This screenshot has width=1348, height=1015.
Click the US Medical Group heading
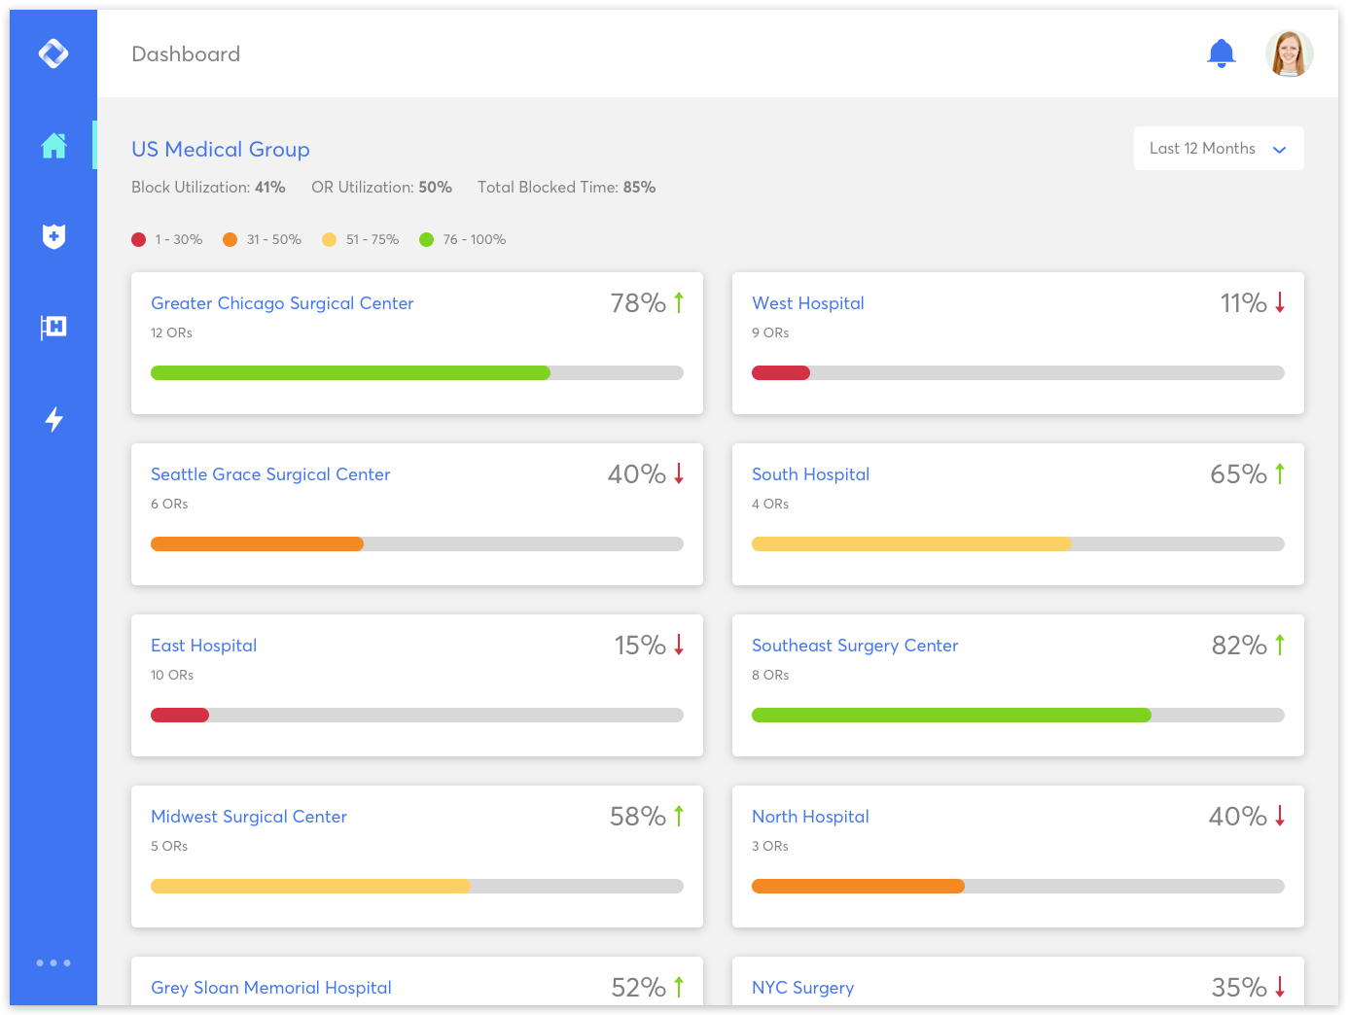click(x=221, y=149)
